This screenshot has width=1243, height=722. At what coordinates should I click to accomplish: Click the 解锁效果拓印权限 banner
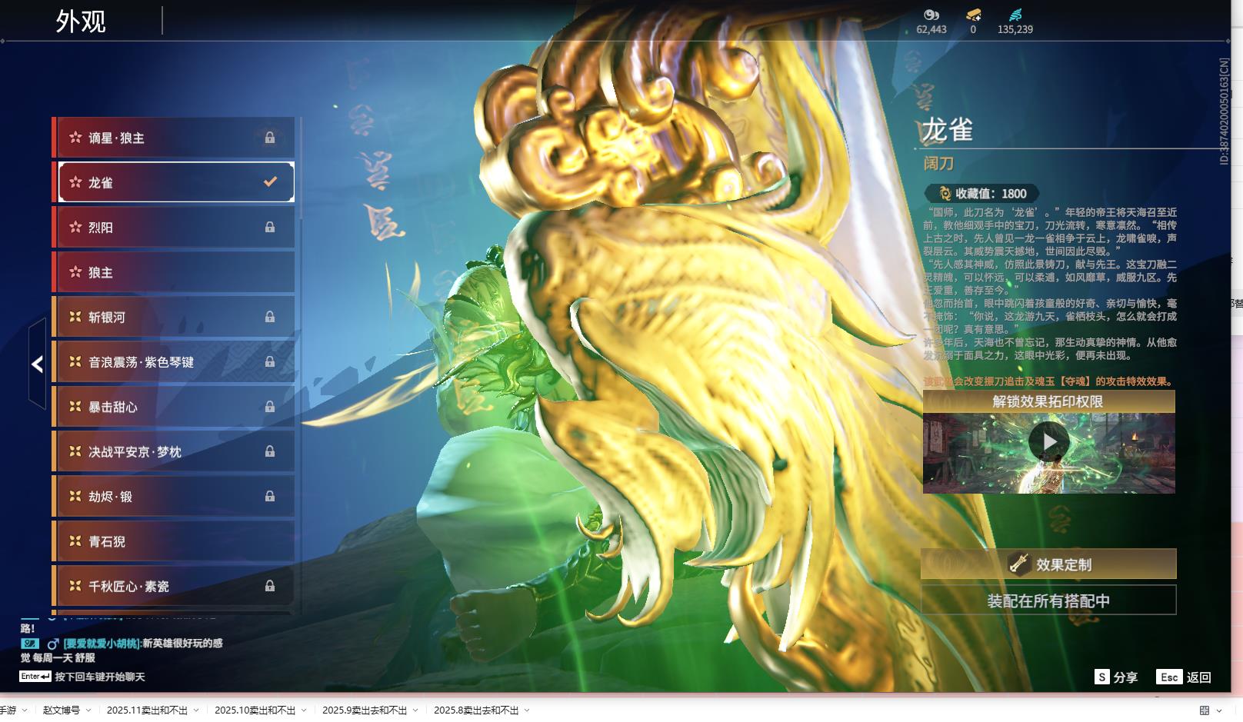pos(1048,401)
